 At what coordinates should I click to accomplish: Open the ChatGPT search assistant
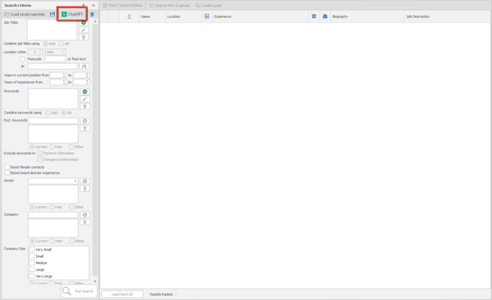(72, 14)
